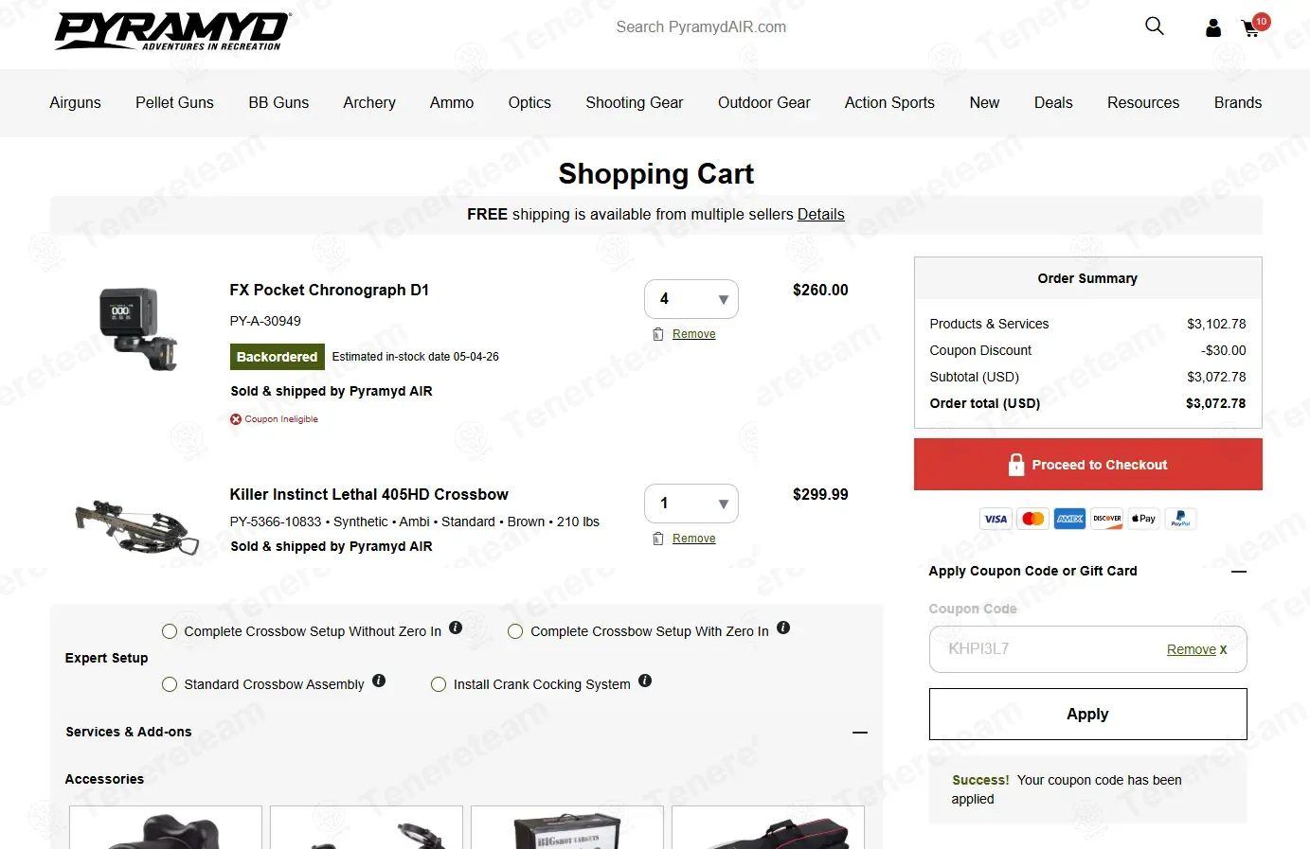
Task: Click the Mastercard payment icon
Action: [1032, 519]
